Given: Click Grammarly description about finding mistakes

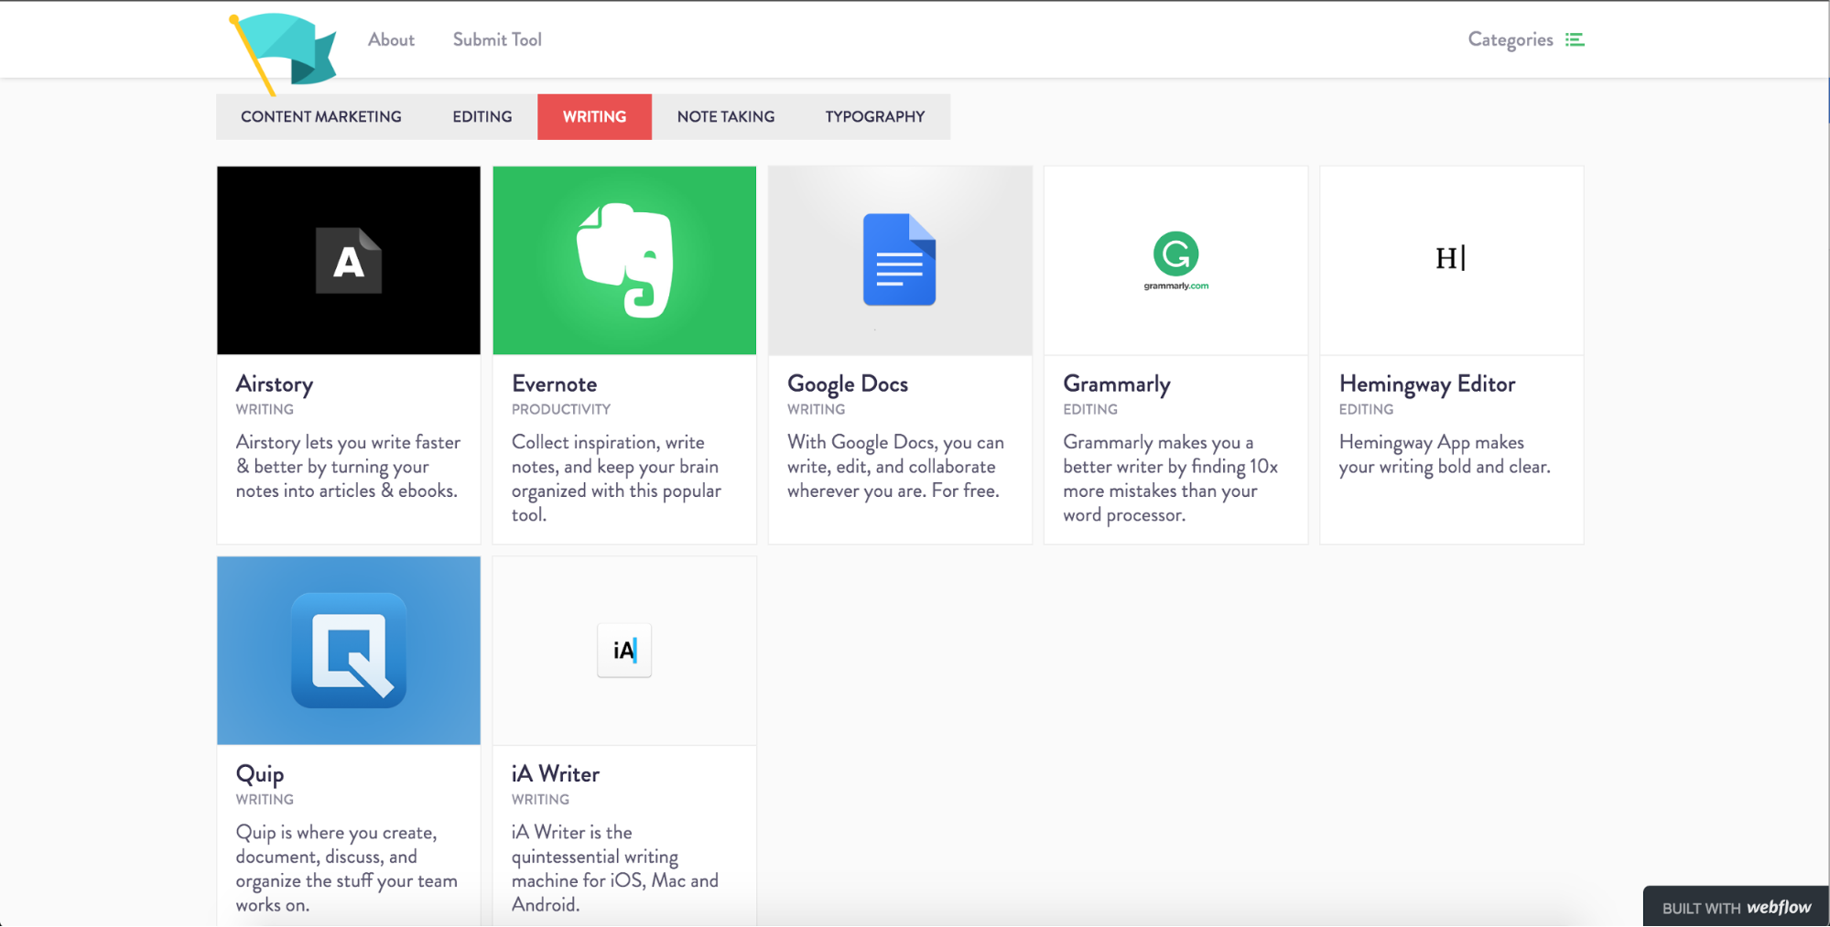Looking at the screenshot, I should click(x=1170, y=479).
